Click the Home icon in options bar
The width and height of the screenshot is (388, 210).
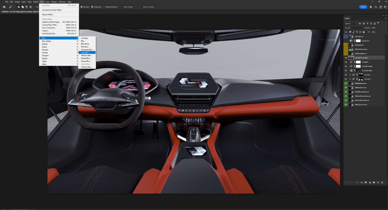tap(4, 7)
